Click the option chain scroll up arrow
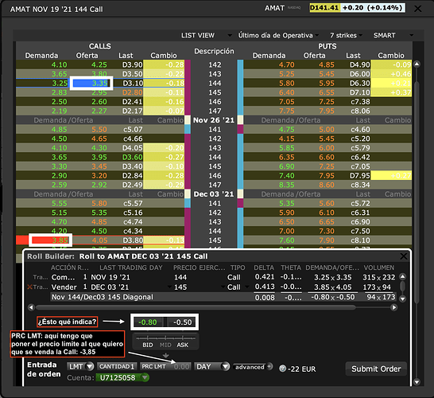This screenshot has width=434, height=398. pyautogui.click(x=417, y=64)
